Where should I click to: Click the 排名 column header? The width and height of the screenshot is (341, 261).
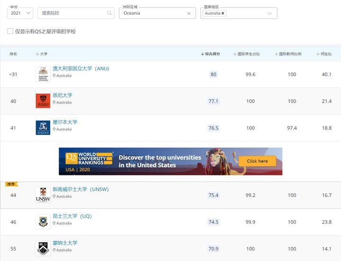(13, 54)
